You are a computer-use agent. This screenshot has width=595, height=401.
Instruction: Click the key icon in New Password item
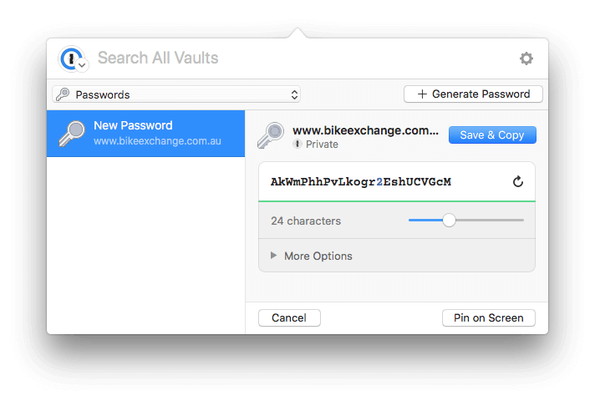pos(72,134)
